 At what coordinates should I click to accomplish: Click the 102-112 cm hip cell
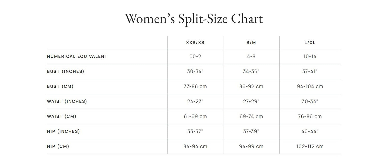[310, 146]
